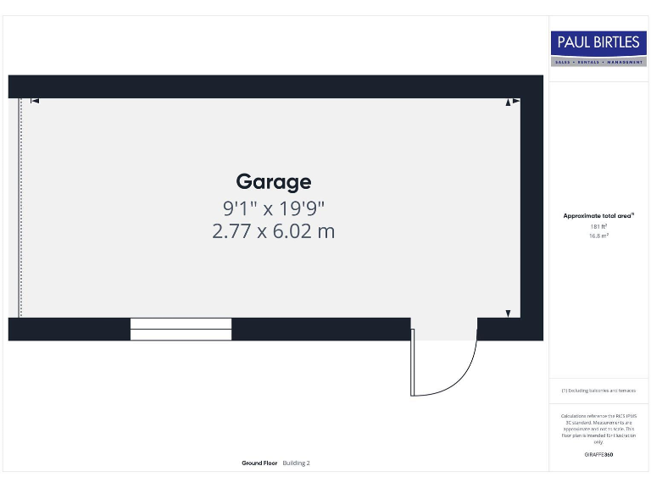Click the garage window symbol in bottom wall
This screenshot has width=651, height=488.
(181, 330)
